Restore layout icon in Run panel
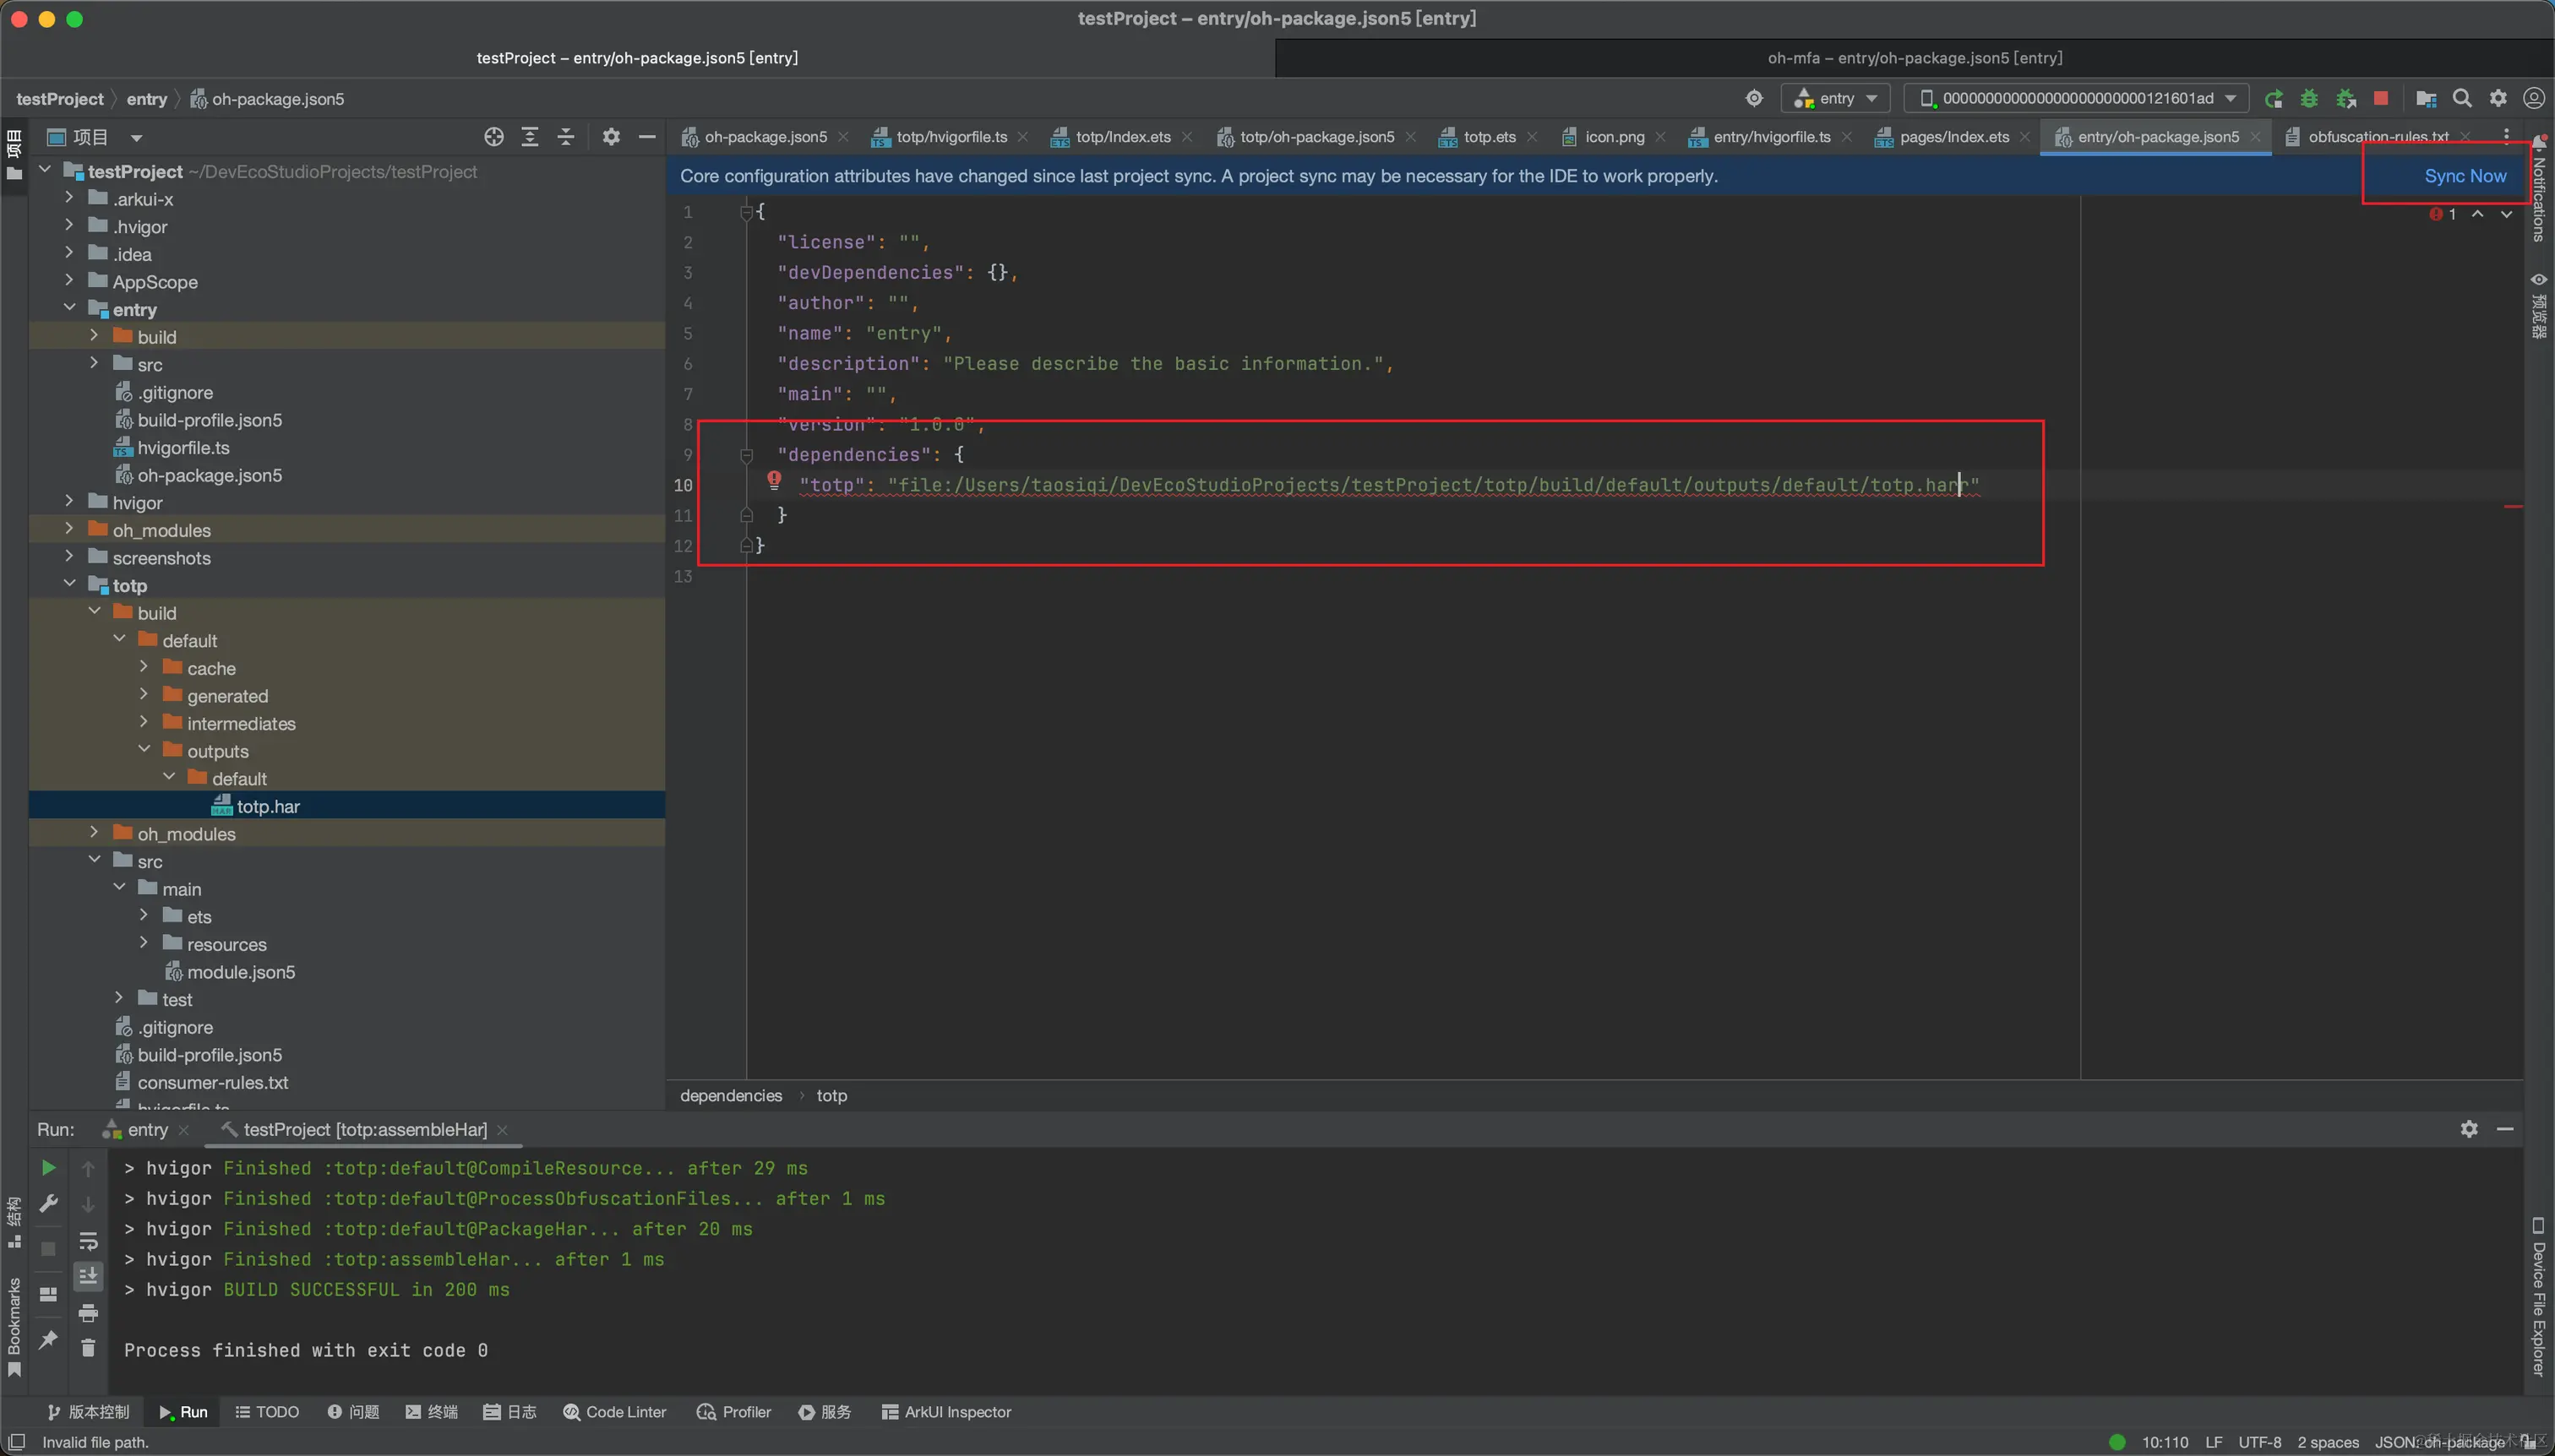 pyautogui.click(x=47, y=1294)
